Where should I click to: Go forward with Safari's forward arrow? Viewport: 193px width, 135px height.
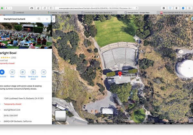tap(10, 8)
